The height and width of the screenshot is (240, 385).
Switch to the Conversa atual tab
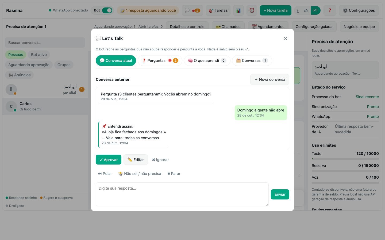click(116, 61)
